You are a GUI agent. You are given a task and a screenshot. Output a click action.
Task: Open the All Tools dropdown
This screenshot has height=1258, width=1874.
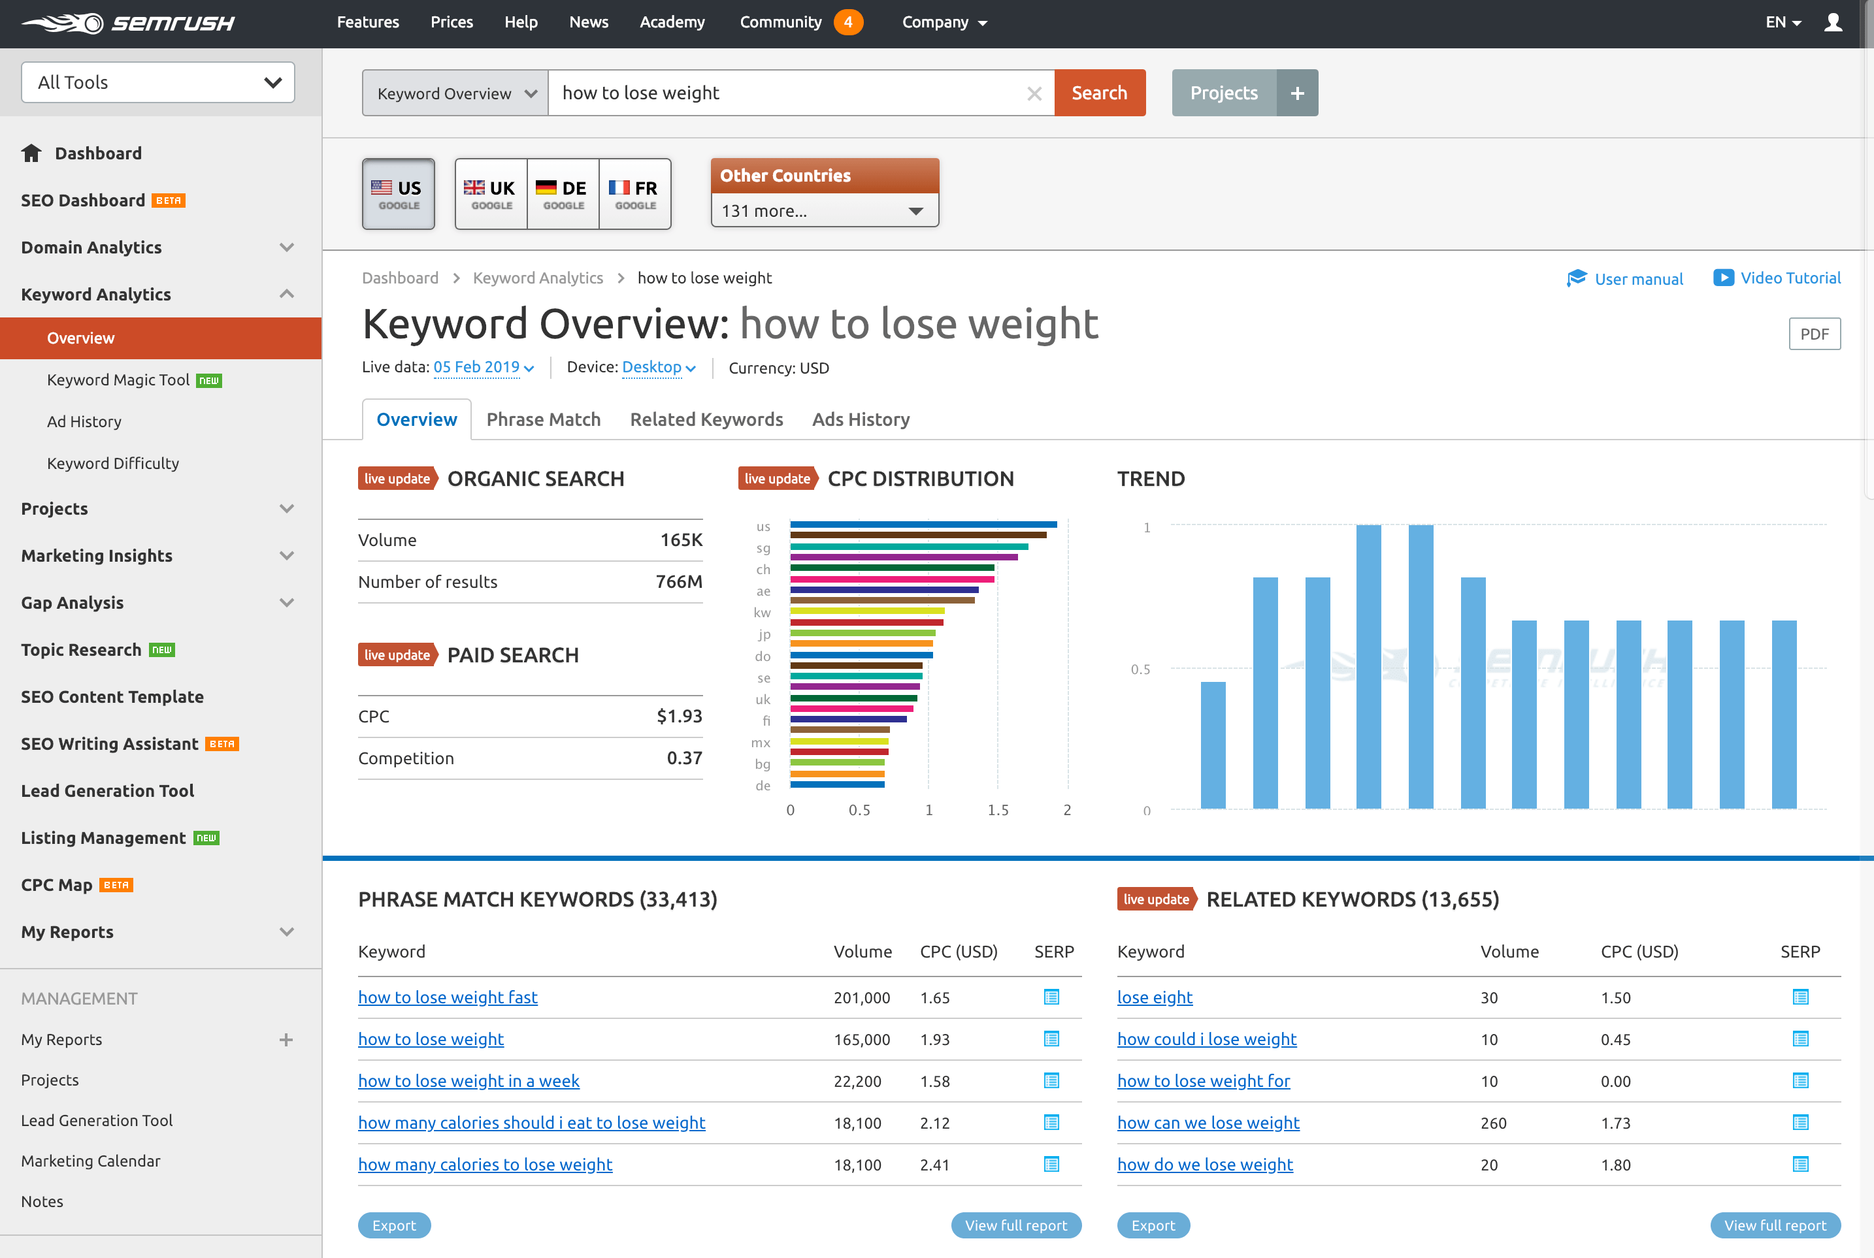coord(157,82)
